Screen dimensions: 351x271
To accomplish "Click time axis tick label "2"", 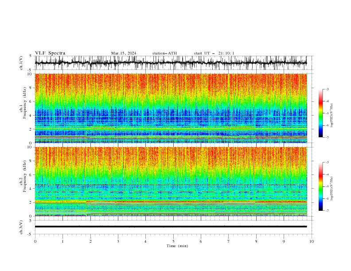I will pyautogui.click(x=90, y=241).
